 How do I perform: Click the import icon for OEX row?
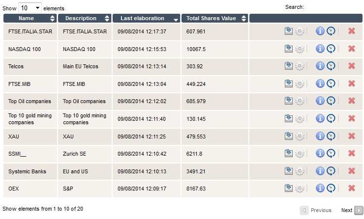coord(289,188)
